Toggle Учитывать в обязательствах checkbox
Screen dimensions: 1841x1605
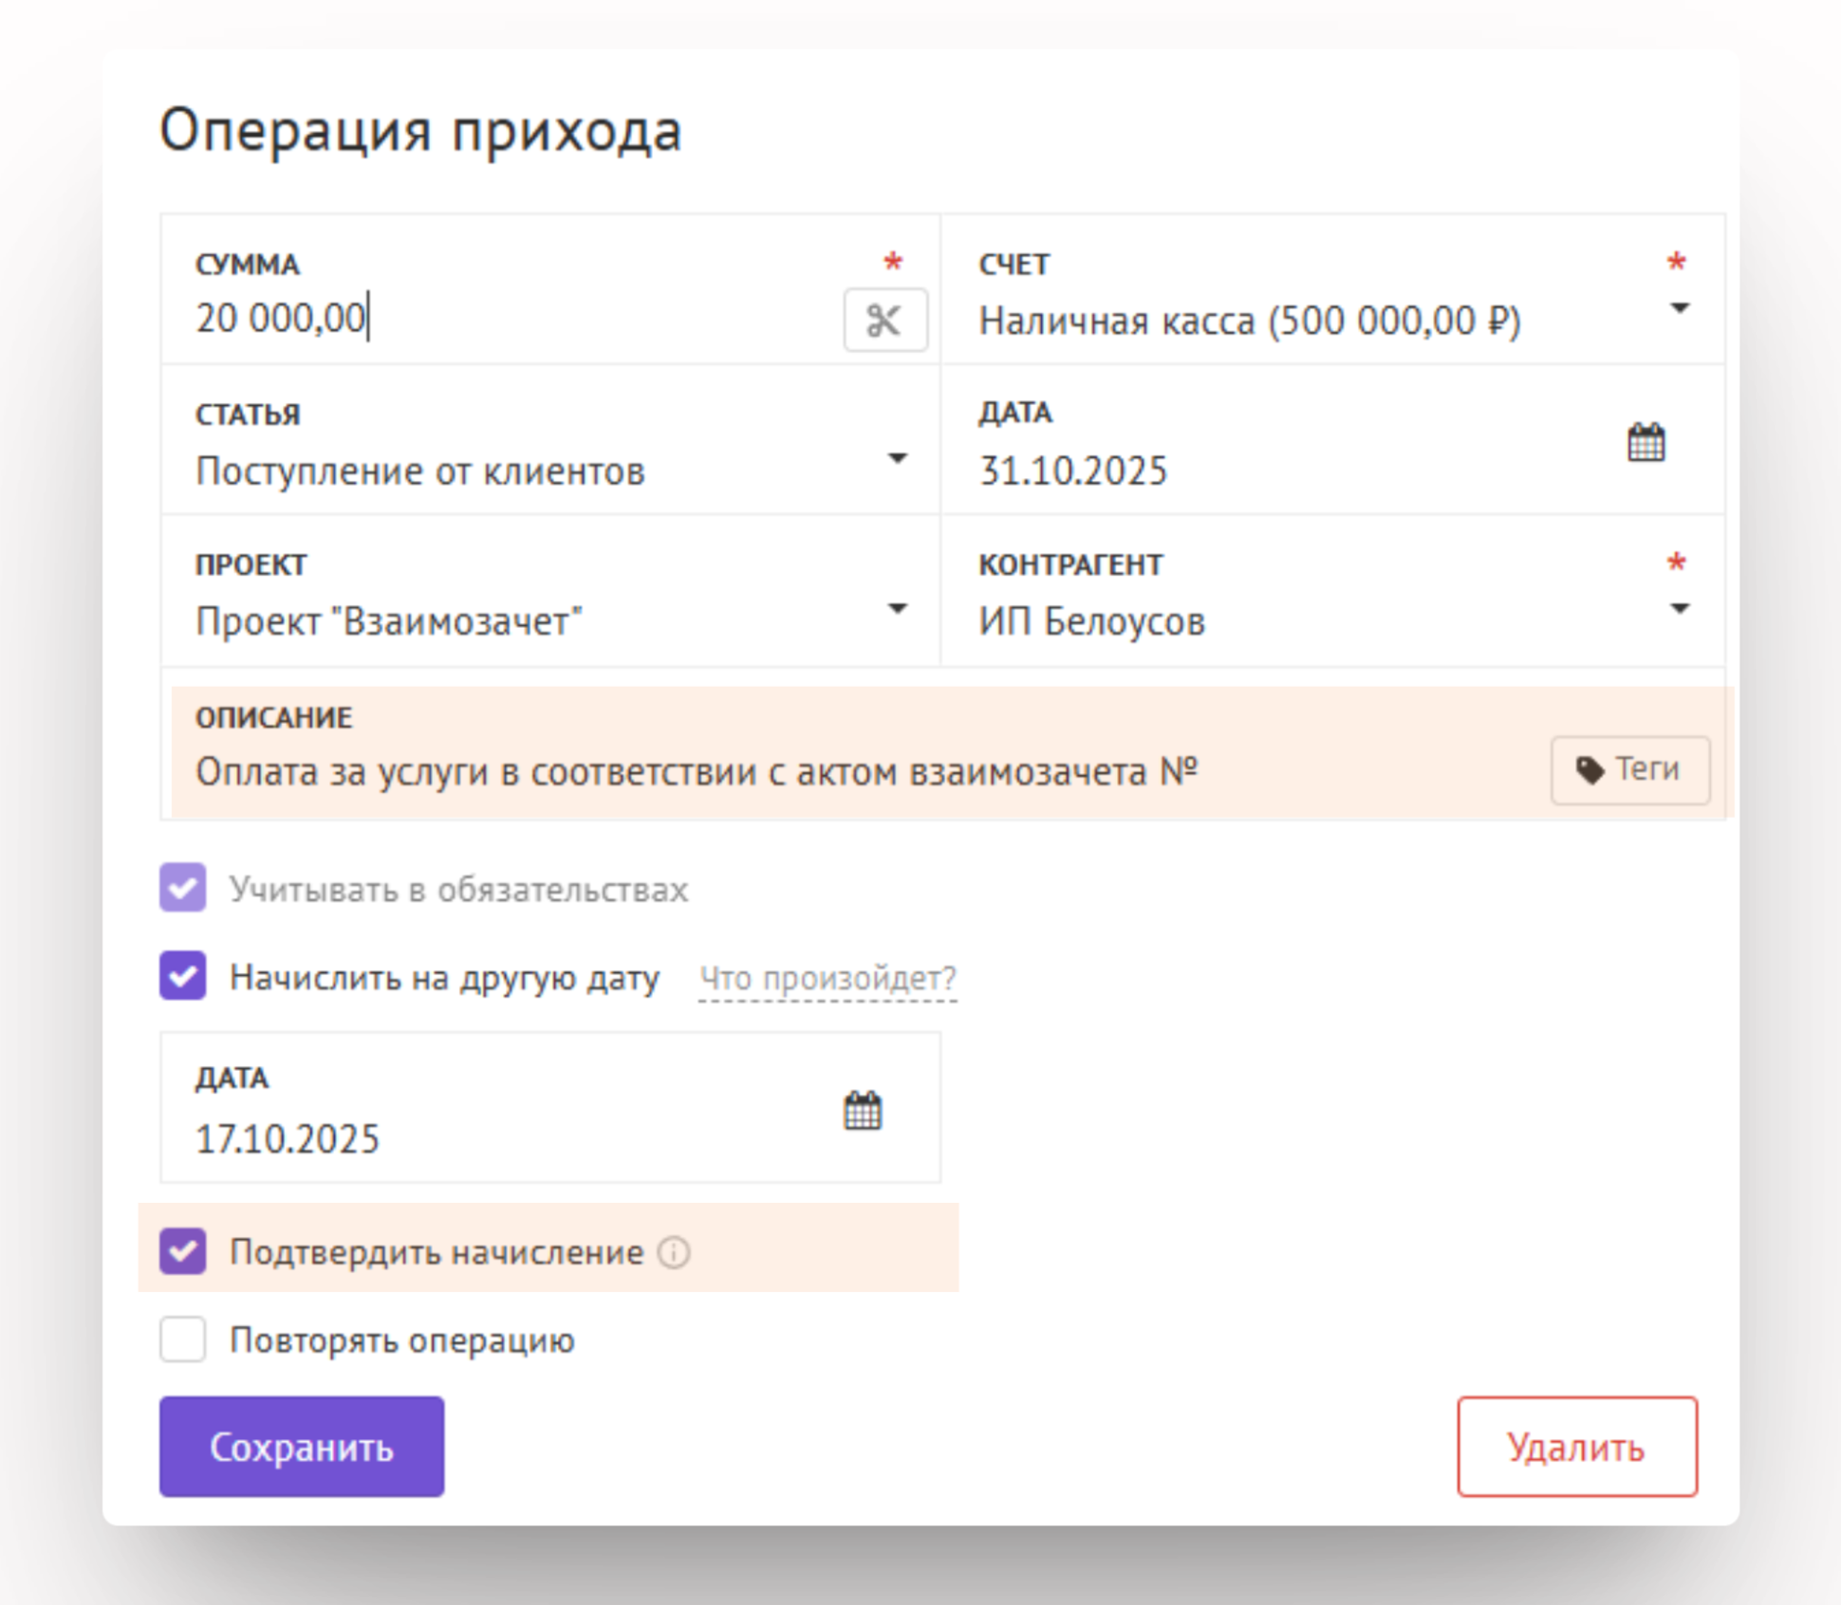[183, 888]
